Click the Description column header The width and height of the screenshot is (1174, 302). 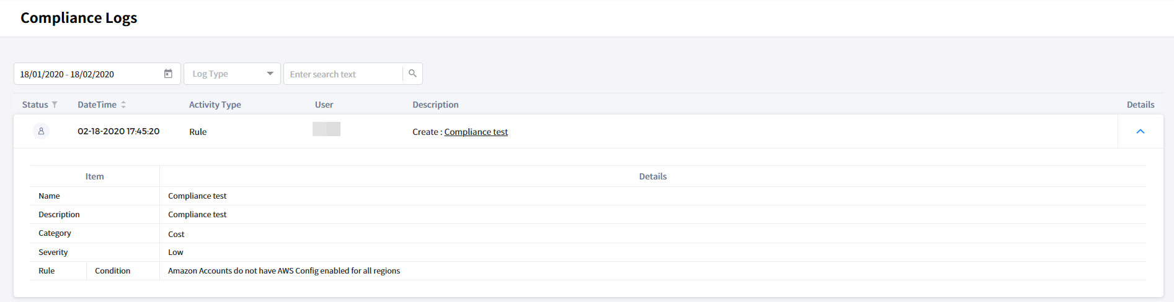pyautogui.click(x=435, y=105)
